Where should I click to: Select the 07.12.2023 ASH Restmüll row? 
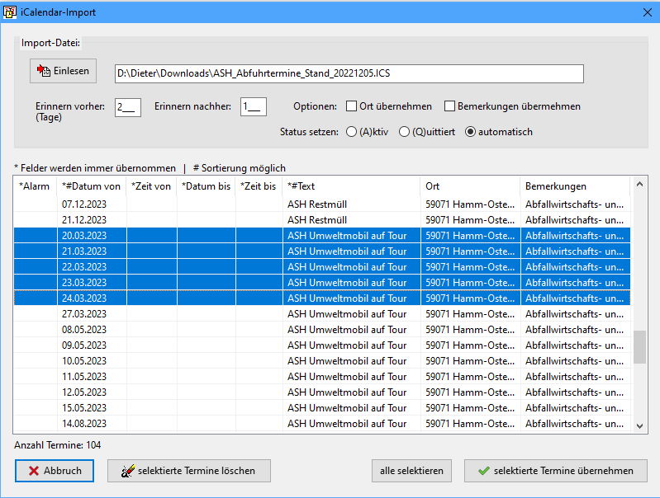322,204
